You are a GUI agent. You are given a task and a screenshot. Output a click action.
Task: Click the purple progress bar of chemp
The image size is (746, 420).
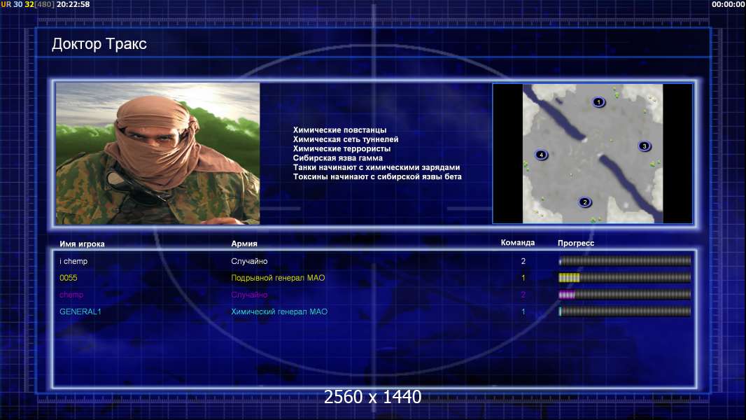click(x=625, y=295)
